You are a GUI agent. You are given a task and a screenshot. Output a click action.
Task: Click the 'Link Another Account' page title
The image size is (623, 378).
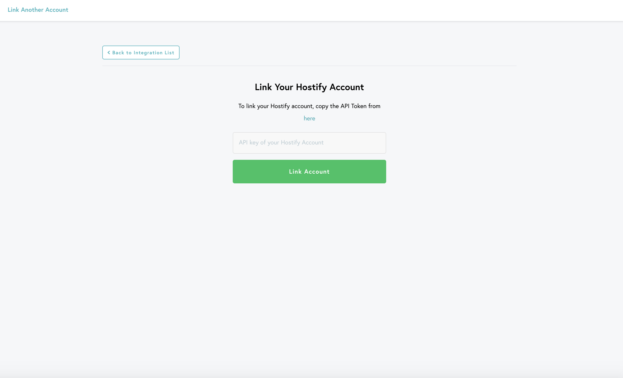pos(38,10)
